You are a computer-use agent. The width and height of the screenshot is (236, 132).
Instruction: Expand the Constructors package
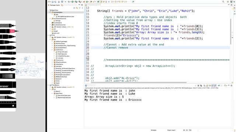point(52,60)
